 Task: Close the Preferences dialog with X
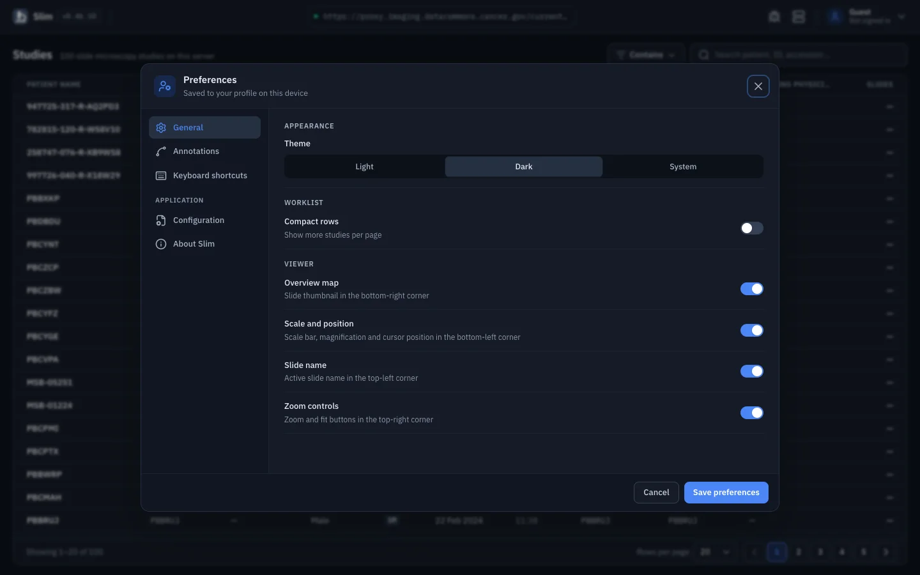coord(758,86)
